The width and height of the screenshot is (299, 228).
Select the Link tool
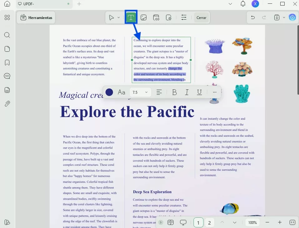156,17
